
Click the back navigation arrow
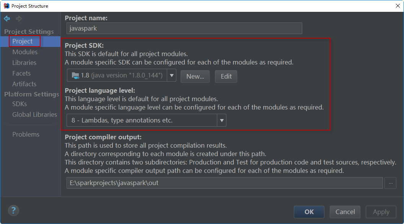click(7, 19)
